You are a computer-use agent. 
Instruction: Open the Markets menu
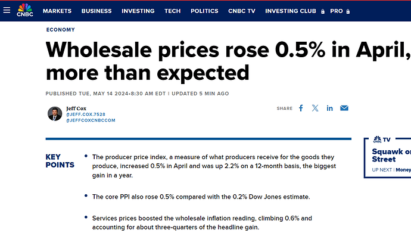click(57, 11)
